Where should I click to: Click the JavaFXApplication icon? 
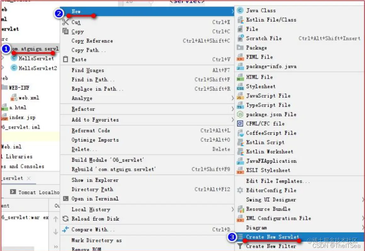240,161
